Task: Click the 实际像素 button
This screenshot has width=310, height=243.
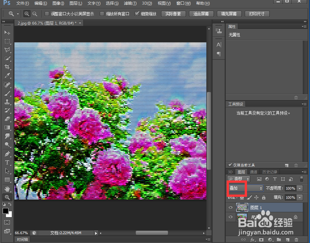Action: [x=173, y=14]
